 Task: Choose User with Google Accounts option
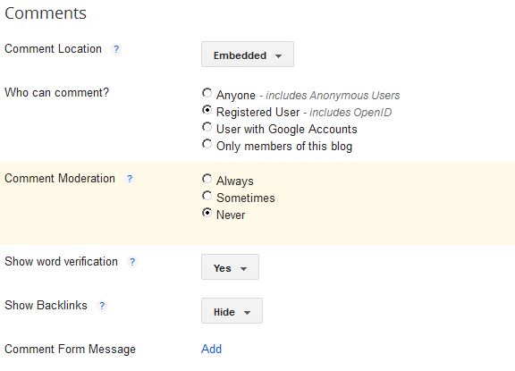(207, 127)
